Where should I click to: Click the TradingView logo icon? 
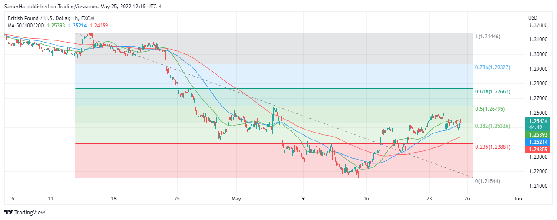tap(9, 212)
